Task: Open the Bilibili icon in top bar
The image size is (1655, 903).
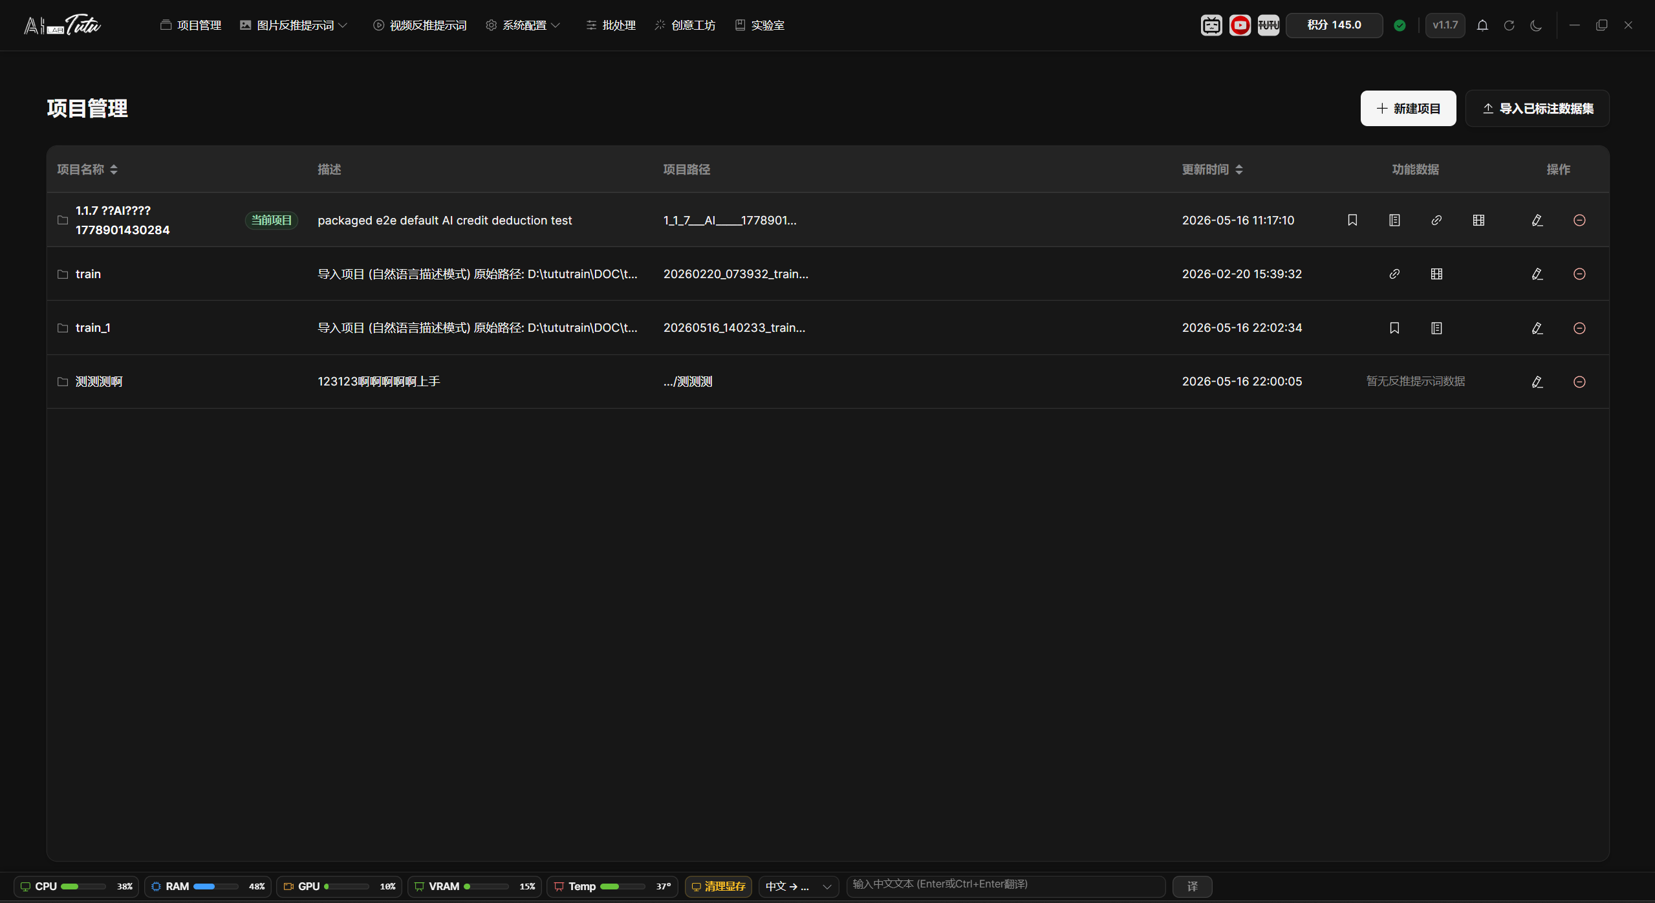Action: tap(1211, 25)
